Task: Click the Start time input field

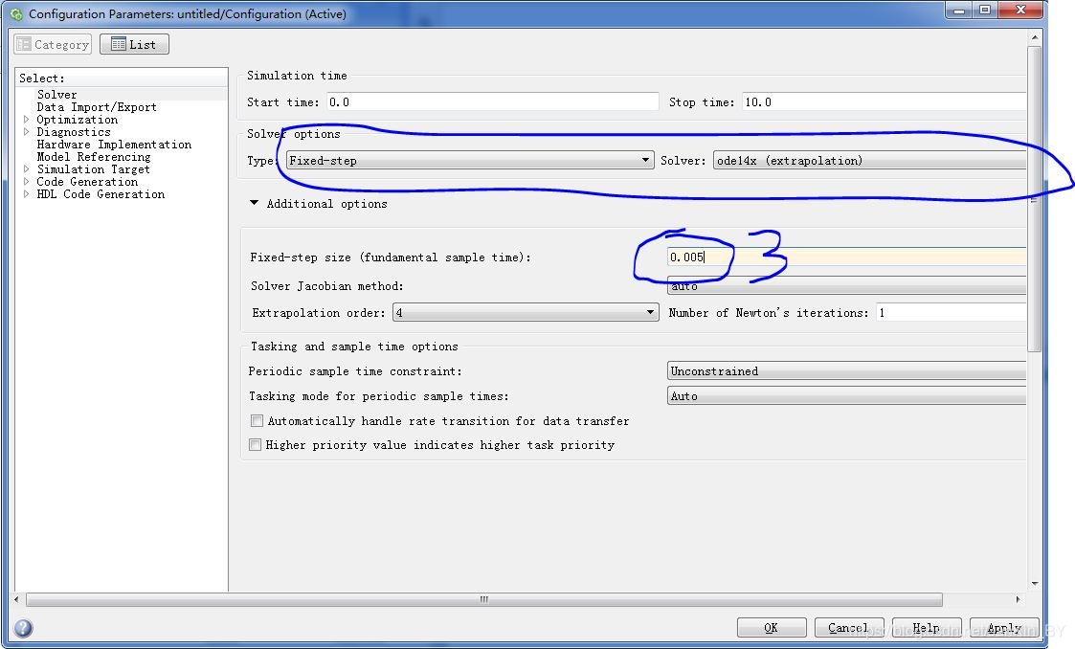Action: click(492, 102)
